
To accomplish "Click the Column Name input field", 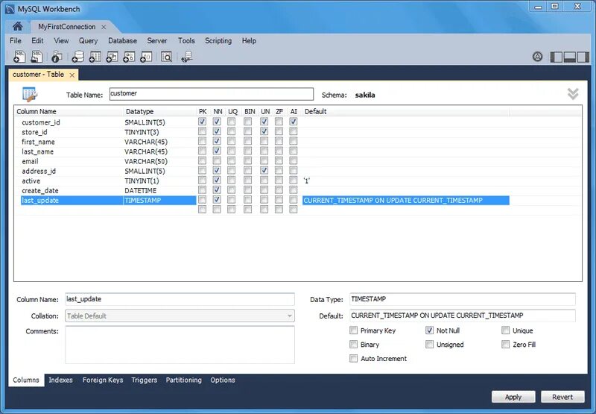I will tap(180, 299).
